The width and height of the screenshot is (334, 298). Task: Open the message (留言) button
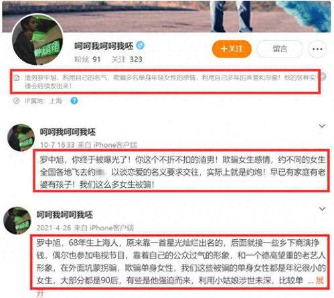(x=280, y=49)
